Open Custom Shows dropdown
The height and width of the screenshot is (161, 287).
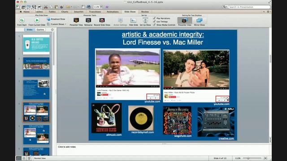[x=57, y=24]
